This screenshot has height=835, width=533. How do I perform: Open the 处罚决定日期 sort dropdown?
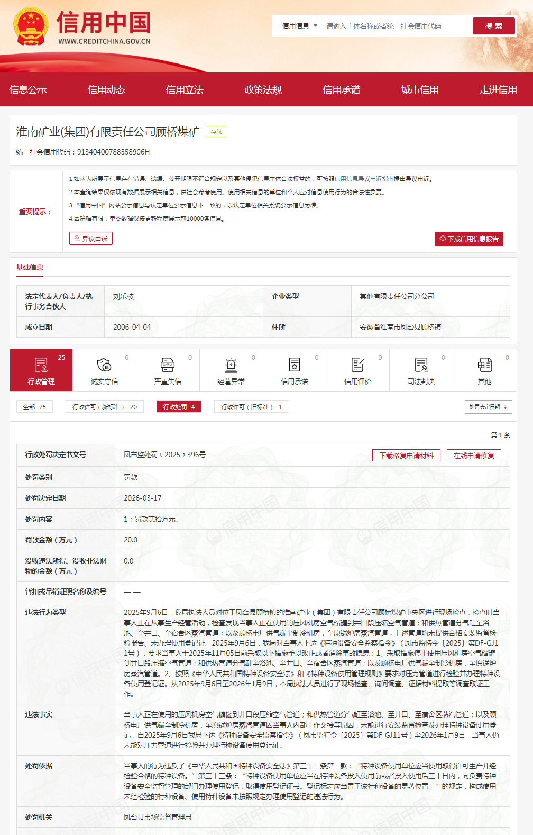coord(488,407)
